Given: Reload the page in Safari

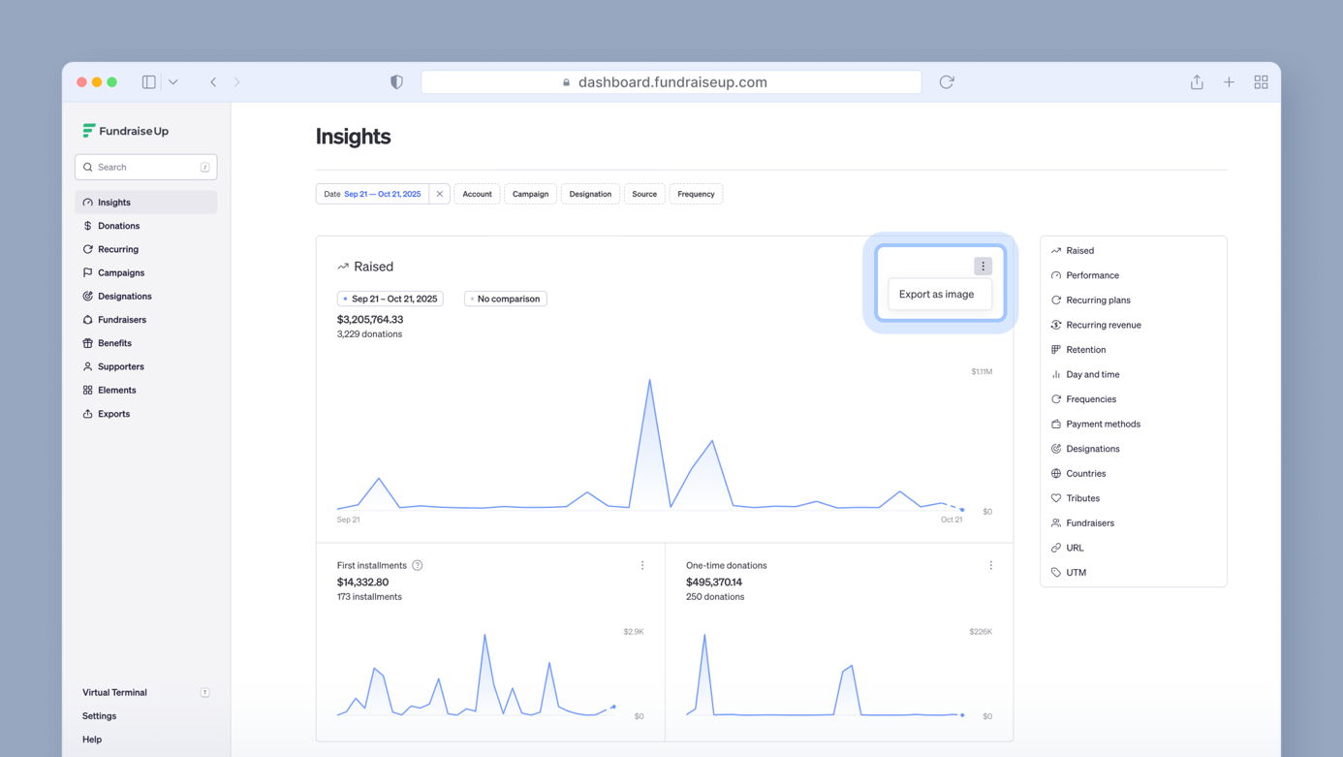Looking at the screenshot, I should pos(947,82).
